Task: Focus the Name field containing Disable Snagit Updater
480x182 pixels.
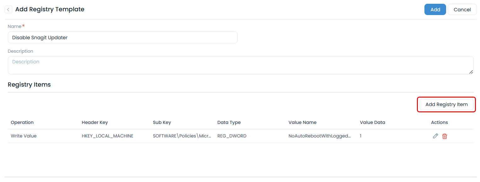Action: [122, 37]
